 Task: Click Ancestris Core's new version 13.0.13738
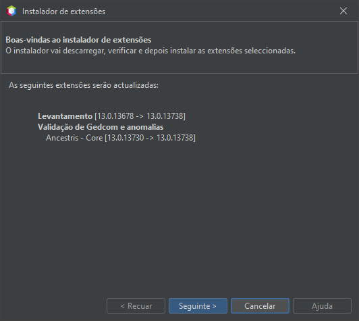[175, 138]
